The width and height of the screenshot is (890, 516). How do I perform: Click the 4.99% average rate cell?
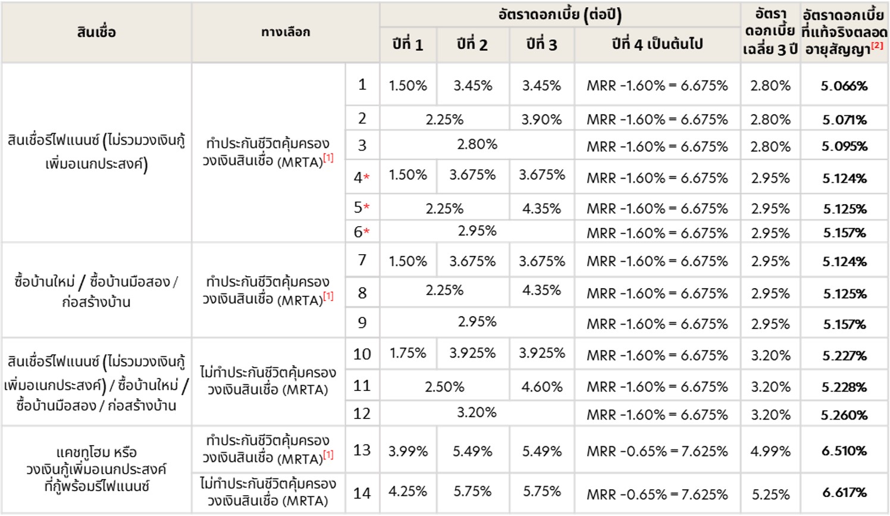click(770, 451)
